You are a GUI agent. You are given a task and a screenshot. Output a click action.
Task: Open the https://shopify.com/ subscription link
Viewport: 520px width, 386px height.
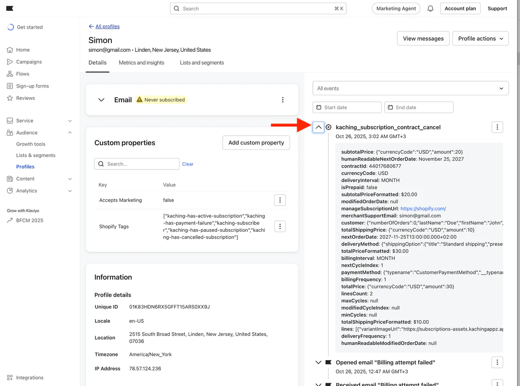click(423, 209)
